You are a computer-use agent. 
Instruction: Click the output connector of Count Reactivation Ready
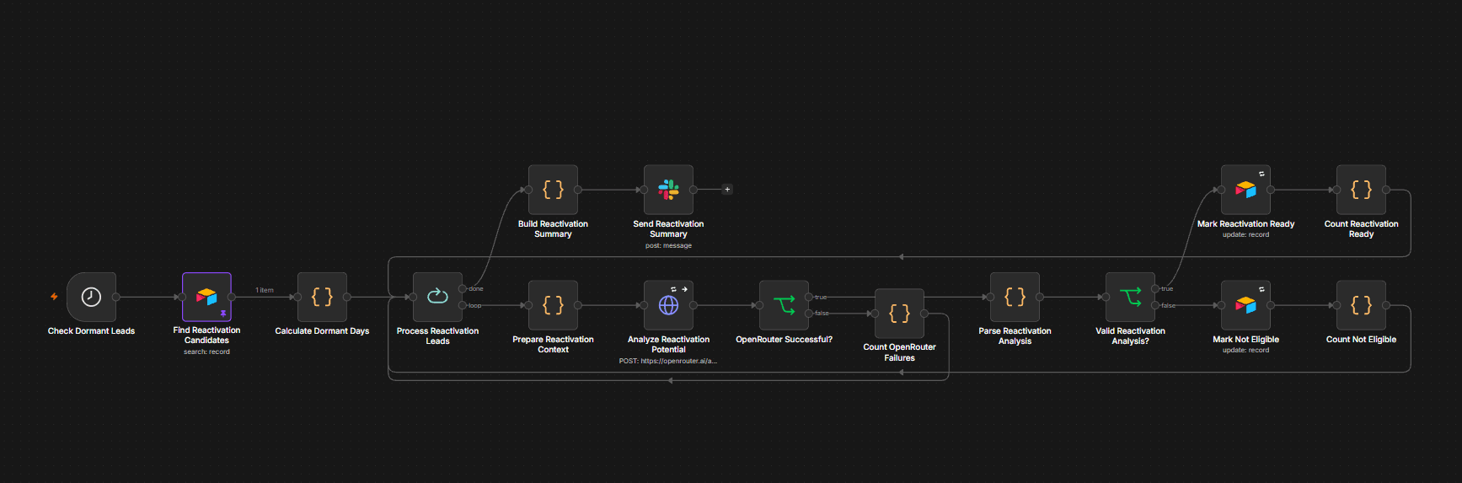[1386, 190]
